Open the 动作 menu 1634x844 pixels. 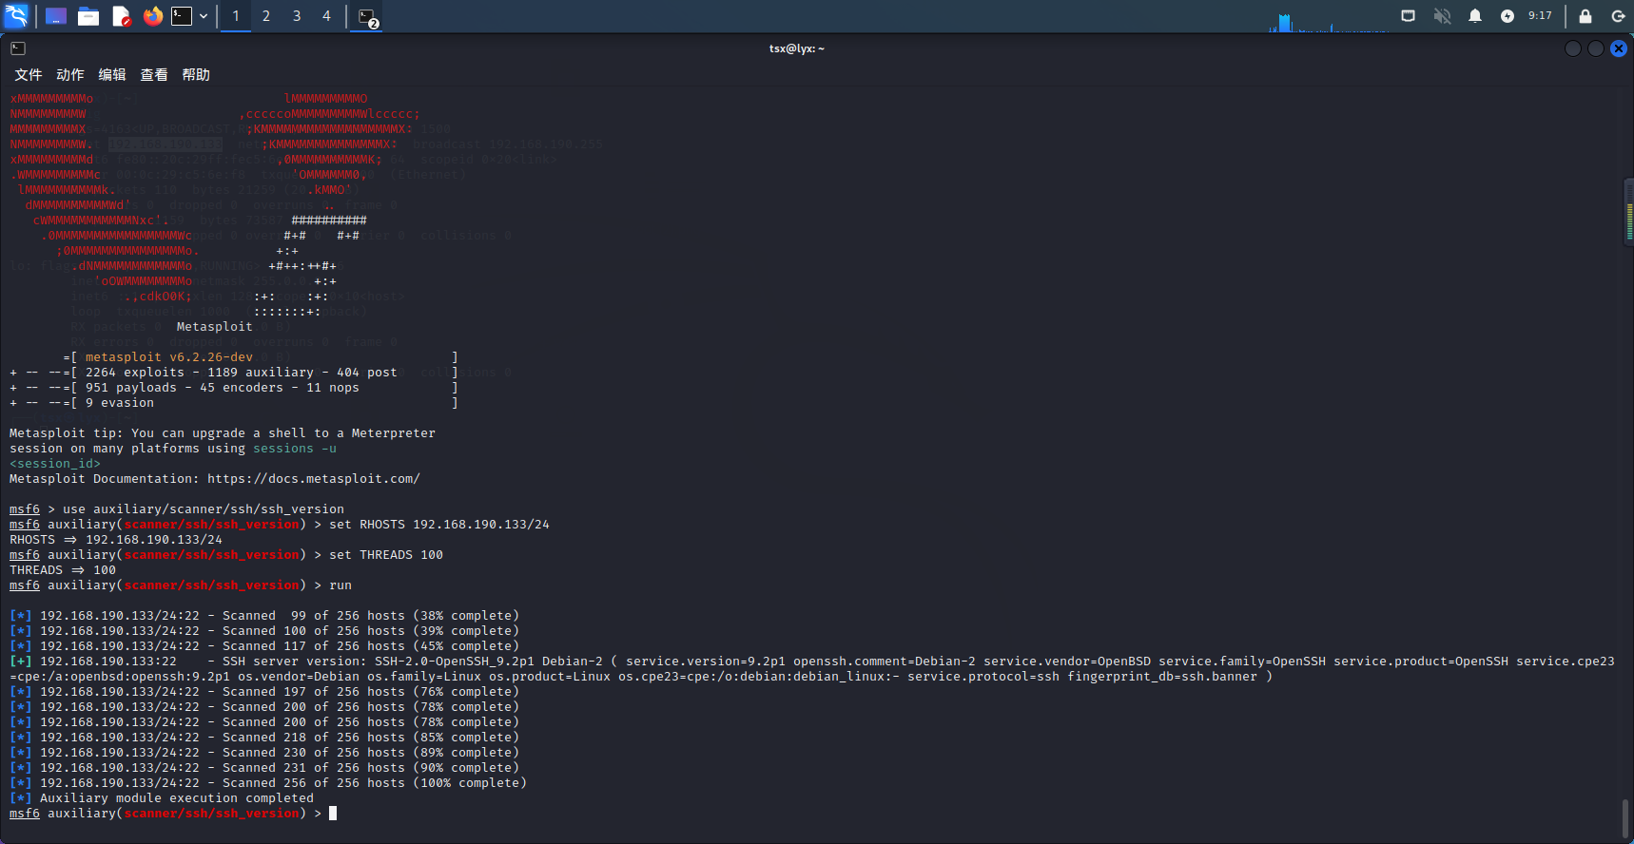pyautogui.click(x=70, y=75)
